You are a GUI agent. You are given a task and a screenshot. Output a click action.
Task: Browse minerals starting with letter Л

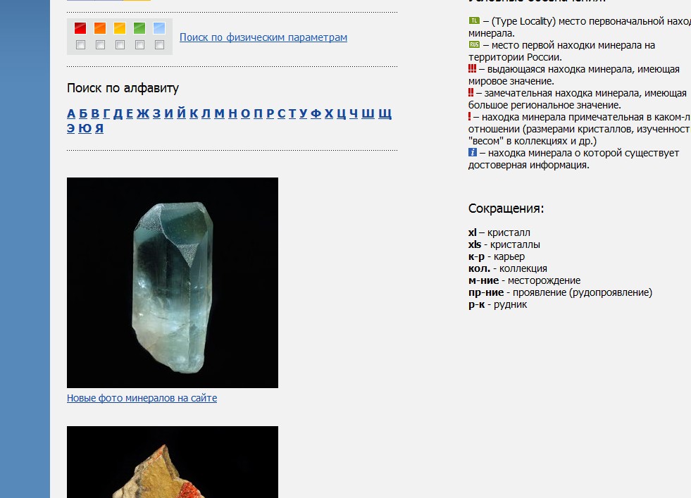206,113
